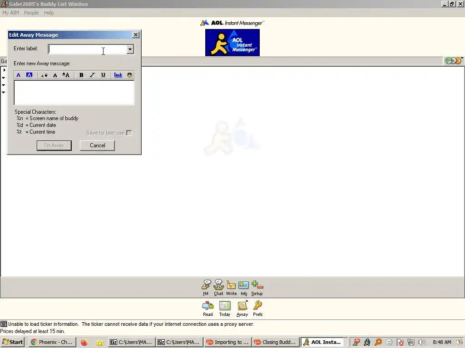Click the magnifier search tray icon
The height and width of the screenshot is (348, 465).
(378, 343)
